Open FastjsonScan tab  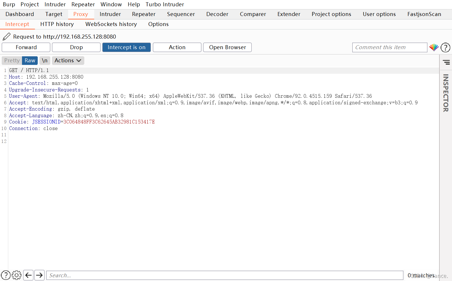pos(424,14)
